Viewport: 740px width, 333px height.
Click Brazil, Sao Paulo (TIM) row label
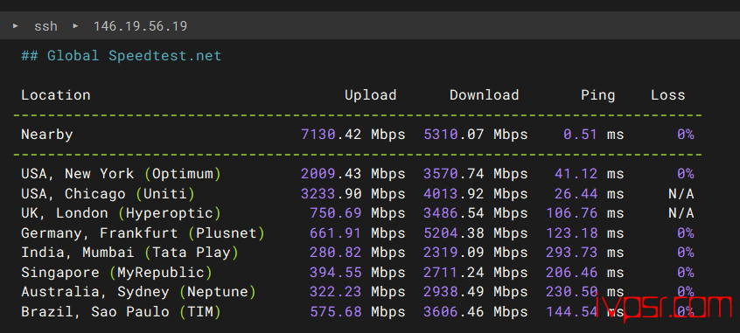121,312
